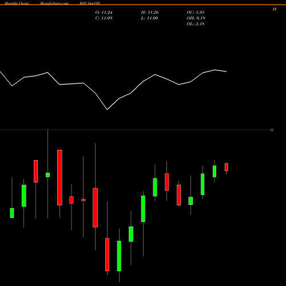Click the 'OL: 2.18' reading
The image size is (286, 286).
tap(196, 24)
